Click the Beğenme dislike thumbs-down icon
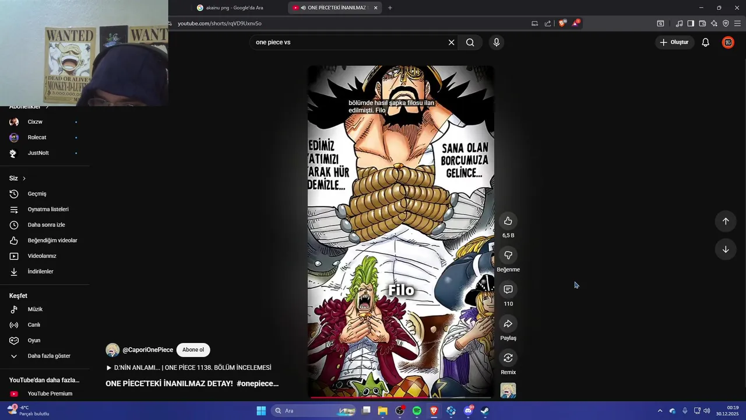The height and width of the screenshot is (420, 746). [x=508, y=255]
